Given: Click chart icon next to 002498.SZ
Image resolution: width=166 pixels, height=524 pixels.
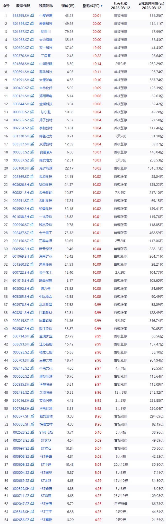Looking at the screenshot, I should click(x=32, y=392).
